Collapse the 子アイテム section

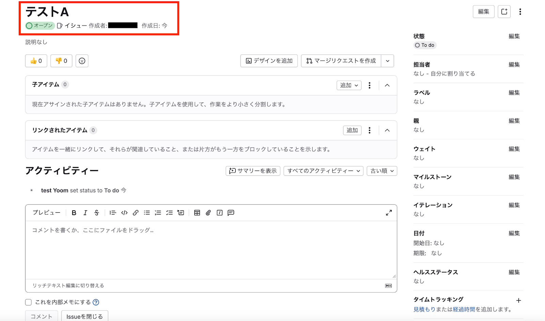coord(387,85)
